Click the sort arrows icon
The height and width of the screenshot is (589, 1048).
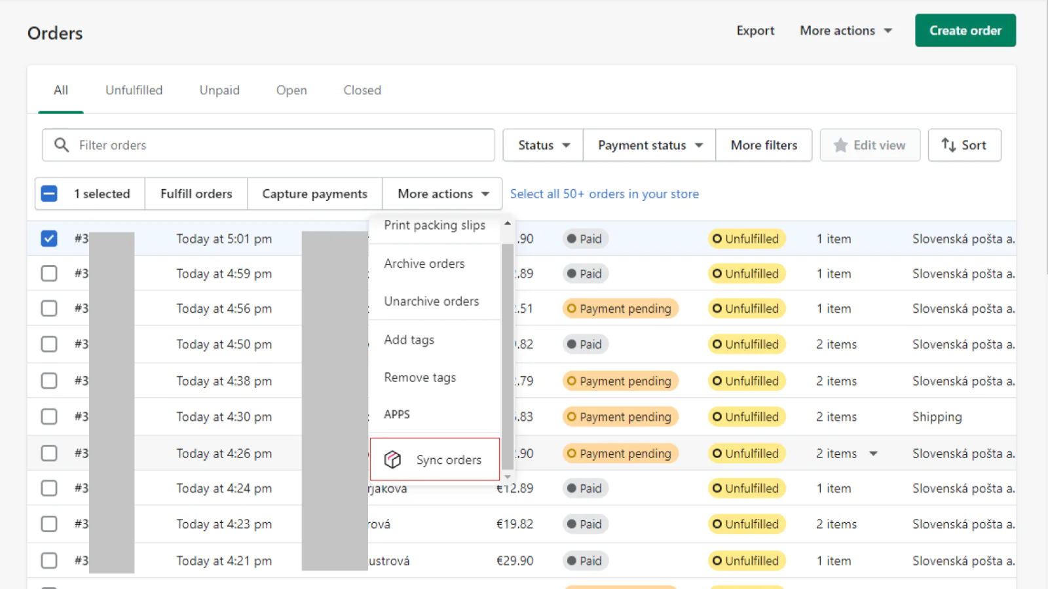coord(948,145)
